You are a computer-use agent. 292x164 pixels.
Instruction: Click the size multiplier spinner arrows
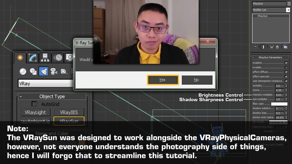click(x=286, y=99)
